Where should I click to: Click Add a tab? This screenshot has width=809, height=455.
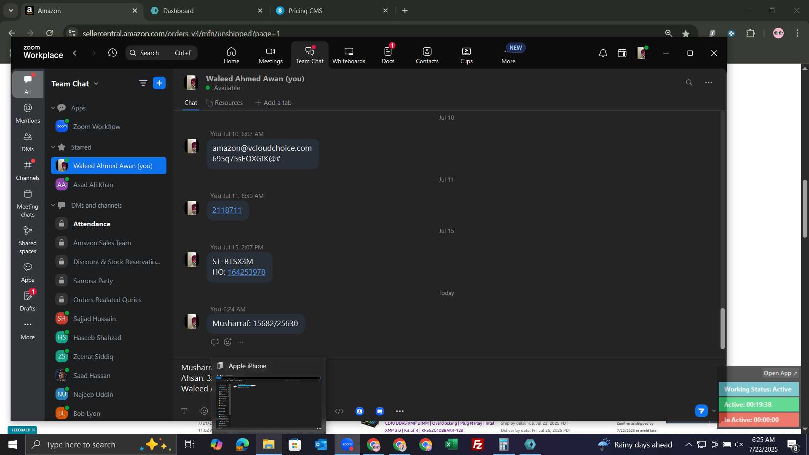coord(273,103)
